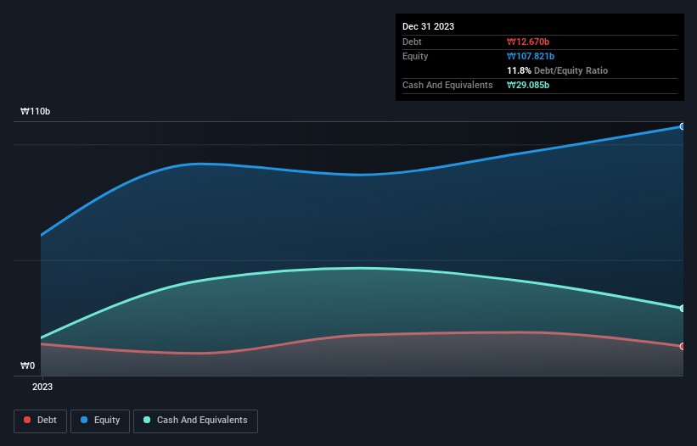Select the 2023 x-axis label
Viewport: 697px width, 446px height.
42,387
